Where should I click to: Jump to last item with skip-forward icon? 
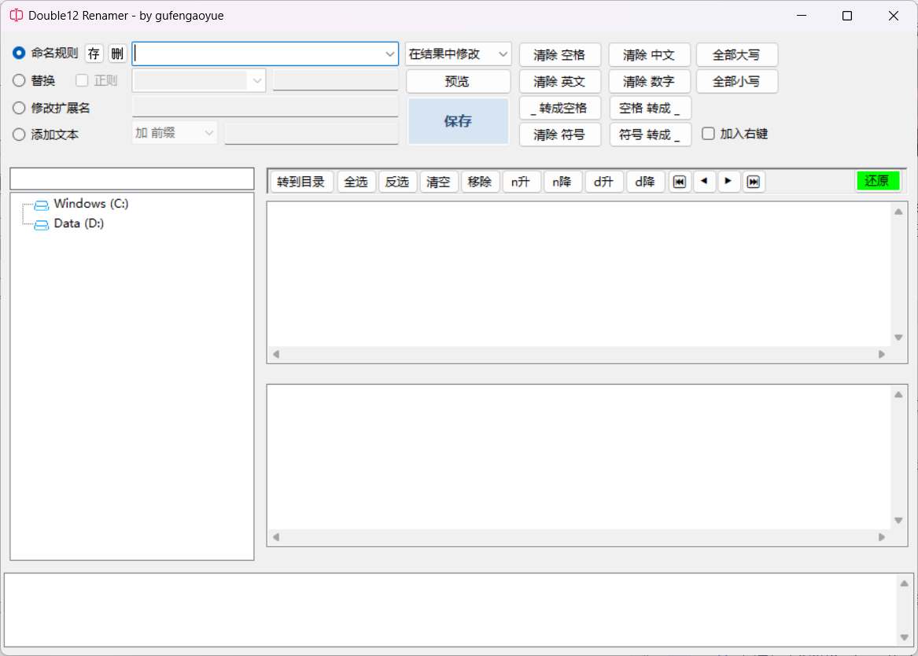coord(754,182)
